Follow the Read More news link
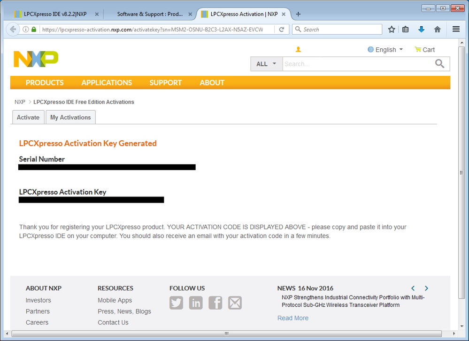This screenshot has width=469, height=341. click(x=293, y=318)
